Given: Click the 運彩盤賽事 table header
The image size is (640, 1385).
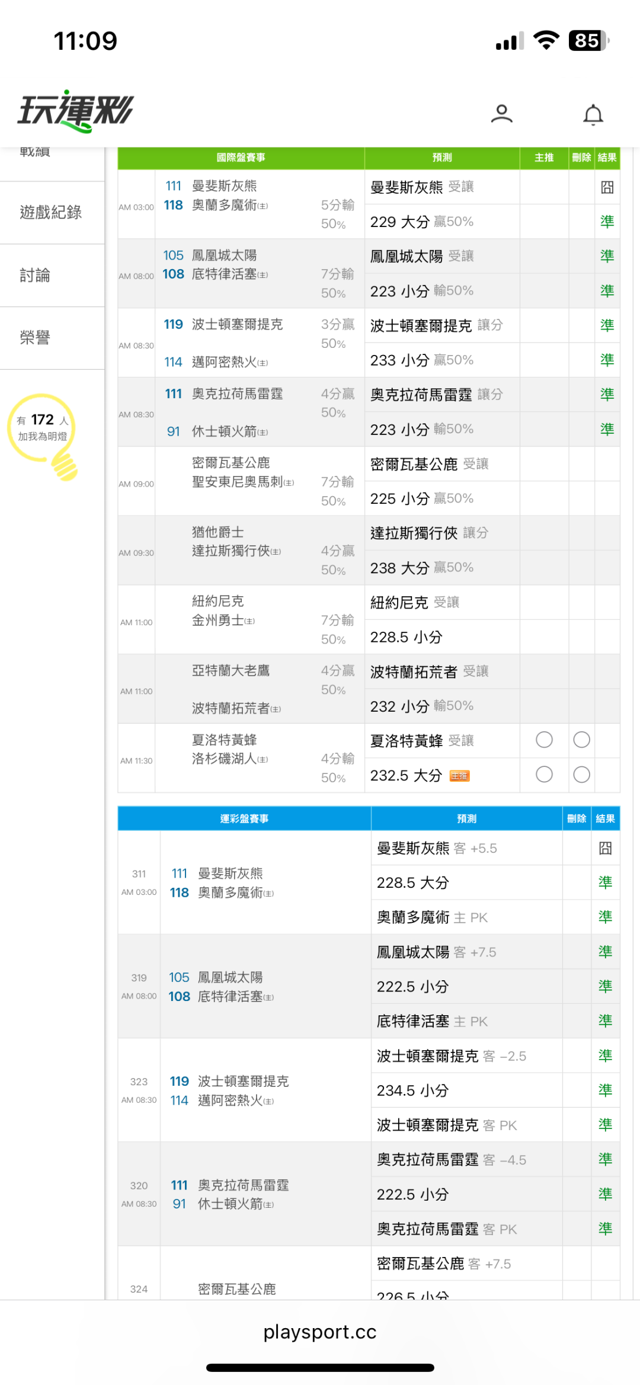Looking at the screenshot, I should click(244, 818).
